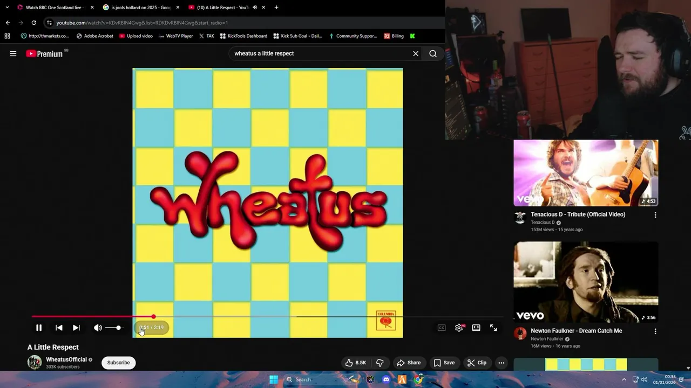
Task: Open WebTV Player bookmark
Action: click(x=176, y=36)
